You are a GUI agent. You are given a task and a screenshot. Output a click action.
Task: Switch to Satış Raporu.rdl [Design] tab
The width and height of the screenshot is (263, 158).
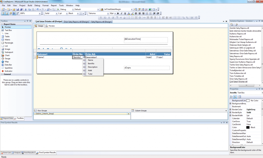coord(101,22)
